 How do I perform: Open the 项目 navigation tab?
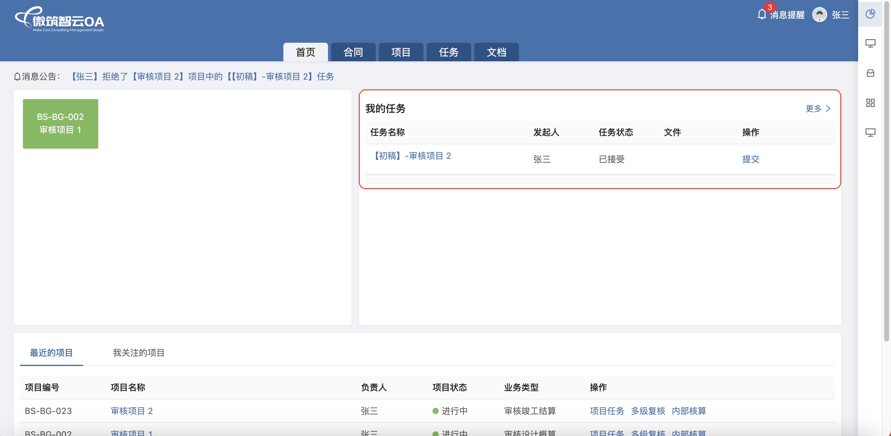401,52
